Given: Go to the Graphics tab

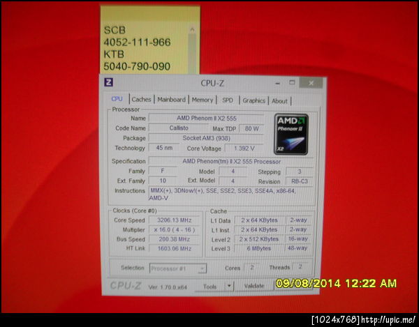Looking at the screenshot, I should [x=254, y=100].
